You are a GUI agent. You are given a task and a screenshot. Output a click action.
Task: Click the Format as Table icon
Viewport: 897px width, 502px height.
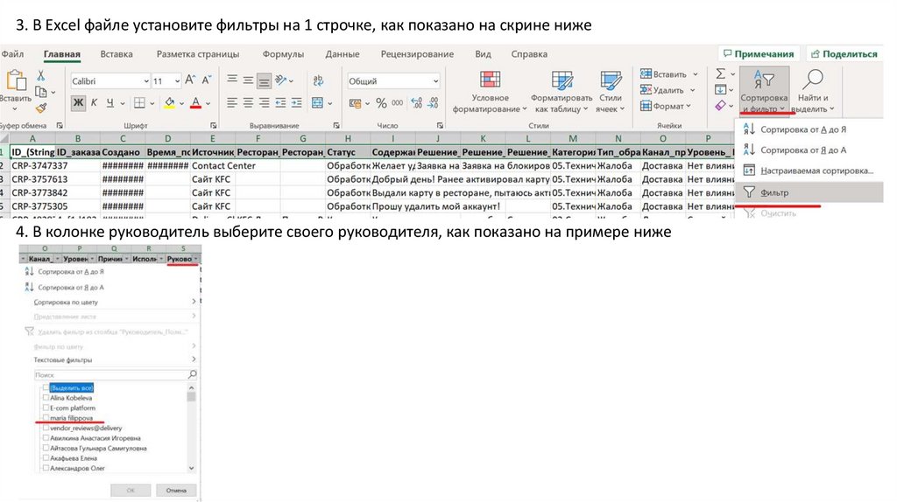[561, 81]
